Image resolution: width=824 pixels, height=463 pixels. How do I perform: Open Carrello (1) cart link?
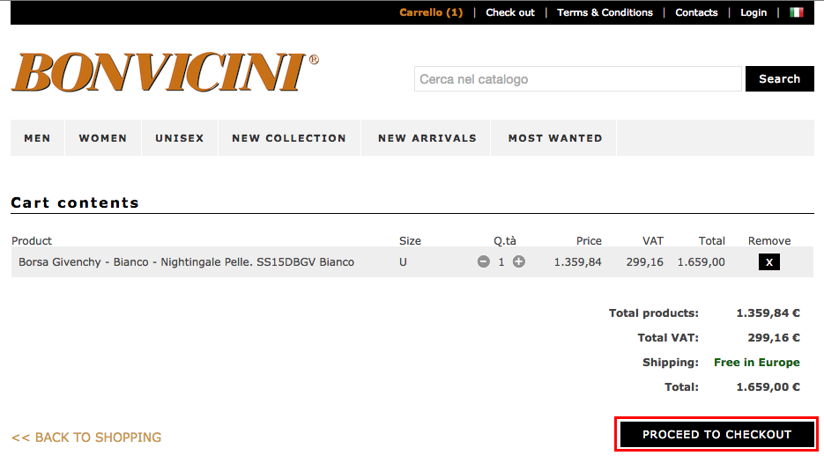coord(431,12)
